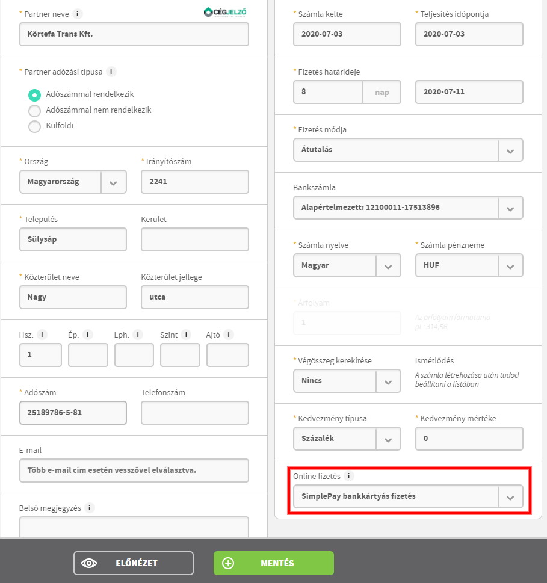Screen dimensions: 547x583
Task: Click the info icon next to Ép.
Action: point(88,335)
